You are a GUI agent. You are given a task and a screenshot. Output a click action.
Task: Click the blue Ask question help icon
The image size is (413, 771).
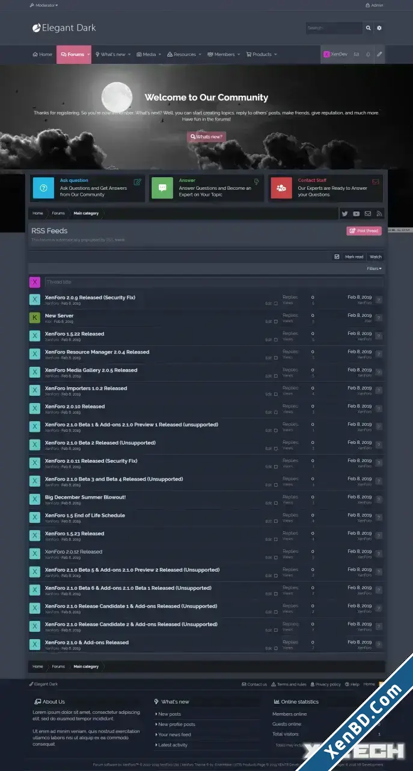pyautogui.click(x=43, y=188)
